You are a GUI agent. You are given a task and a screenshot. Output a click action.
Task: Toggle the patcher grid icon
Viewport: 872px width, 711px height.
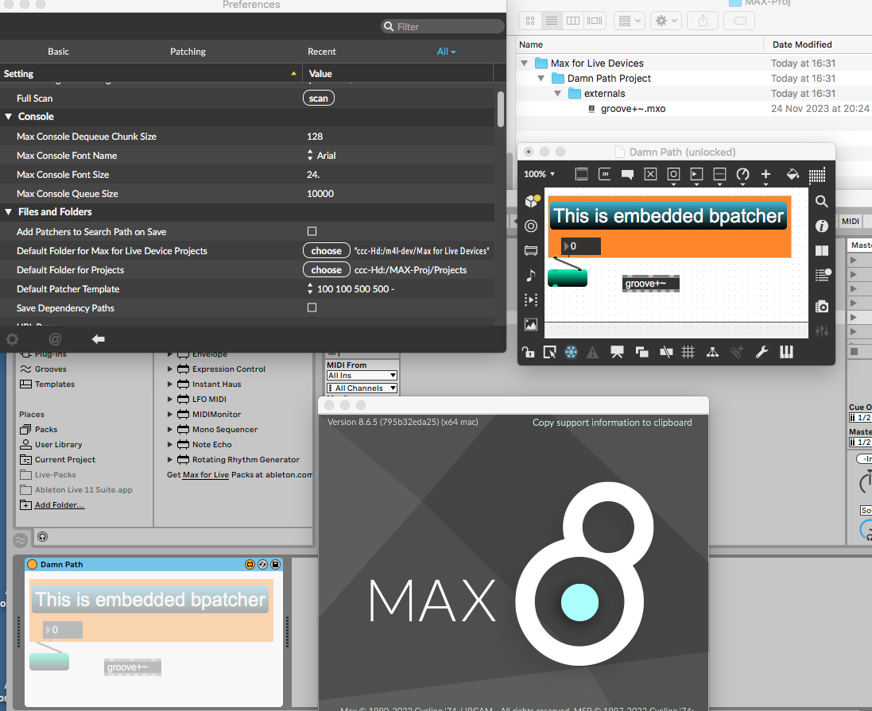688,352
